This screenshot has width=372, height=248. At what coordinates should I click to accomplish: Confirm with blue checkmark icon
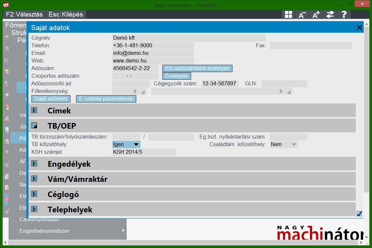coord(359,213)
